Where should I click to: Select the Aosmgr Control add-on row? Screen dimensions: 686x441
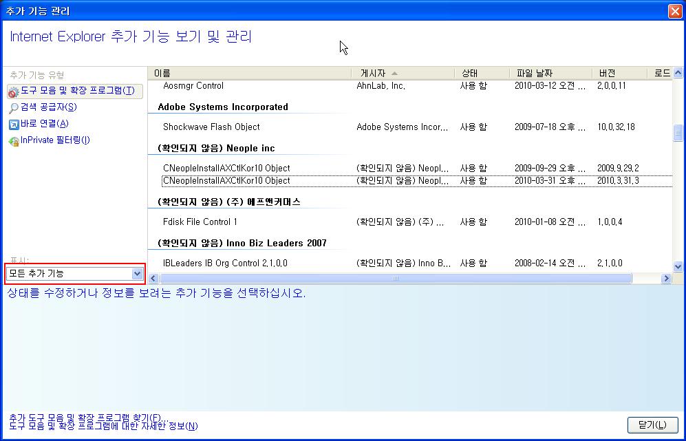(193, 86)
